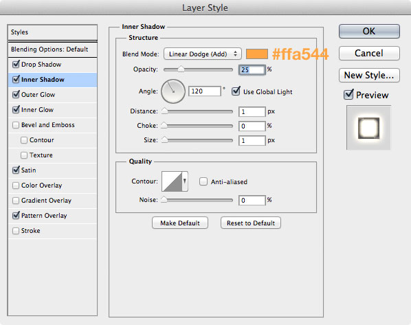Focus the Size px field
The image size is (411, 325).
coord(252,140)
